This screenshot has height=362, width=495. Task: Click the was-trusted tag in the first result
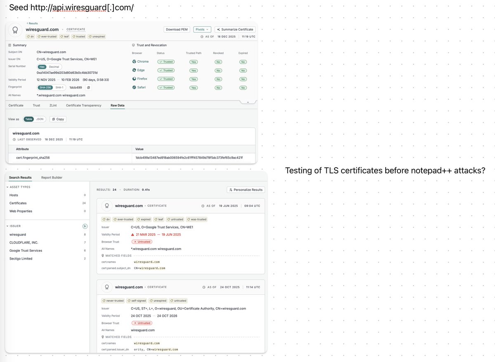(196, 219)
